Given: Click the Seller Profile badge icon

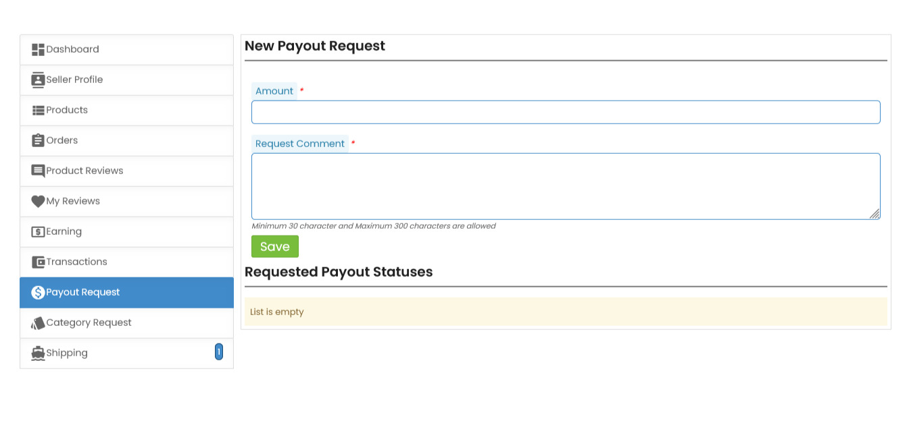Looking at the screenshot, I should [38, 80].
